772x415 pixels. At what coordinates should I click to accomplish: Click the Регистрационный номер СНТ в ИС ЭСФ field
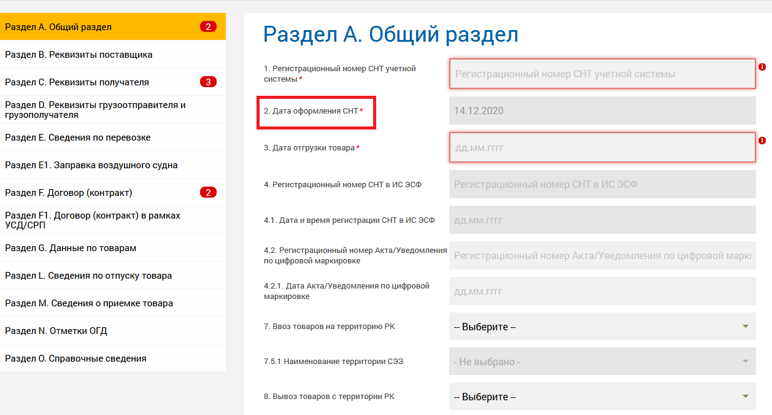coord(603,184)
